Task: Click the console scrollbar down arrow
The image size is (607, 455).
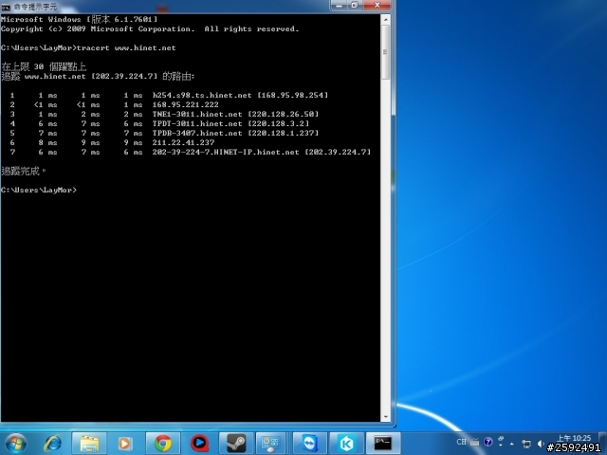Action: tap(386, 417)
